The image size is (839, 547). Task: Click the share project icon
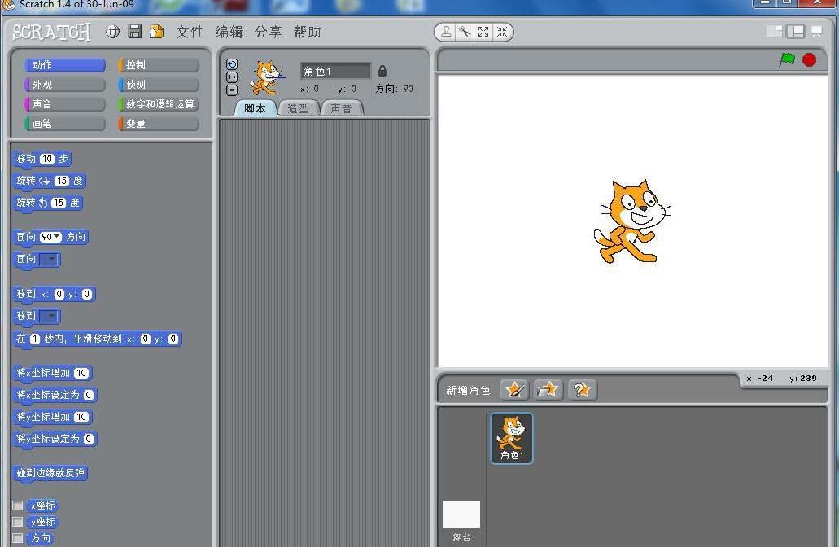[x=157, y=32]
